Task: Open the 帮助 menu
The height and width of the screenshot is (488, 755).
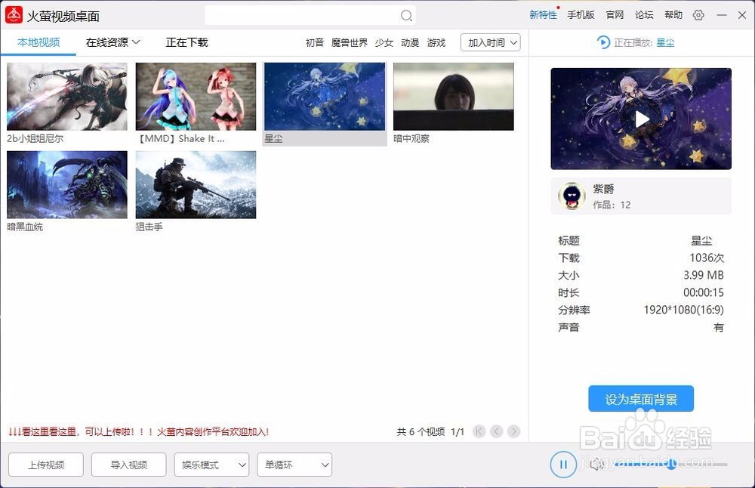Action: click(x=673, y=15)
